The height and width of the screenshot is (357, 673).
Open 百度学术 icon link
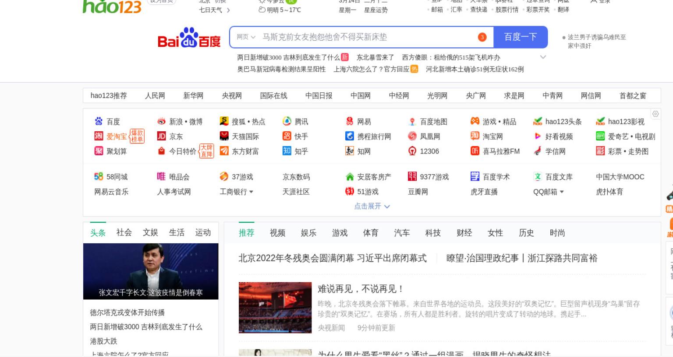click(x=475, y=176)
